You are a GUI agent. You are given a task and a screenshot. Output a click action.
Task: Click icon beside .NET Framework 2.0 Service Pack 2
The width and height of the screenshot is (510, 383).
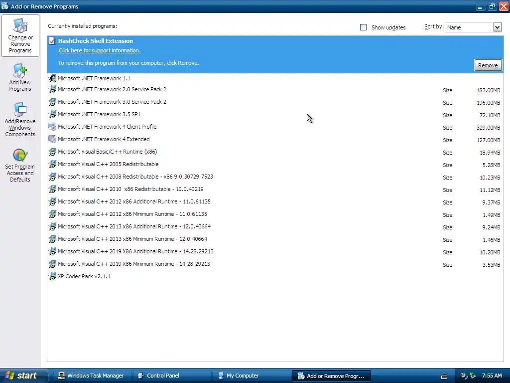(52, 89)
